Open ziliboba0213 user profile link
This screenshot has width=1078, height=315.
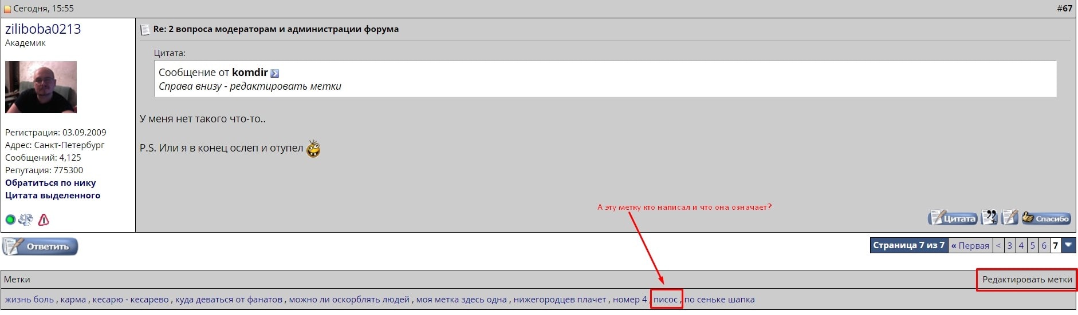click(43, 29)
